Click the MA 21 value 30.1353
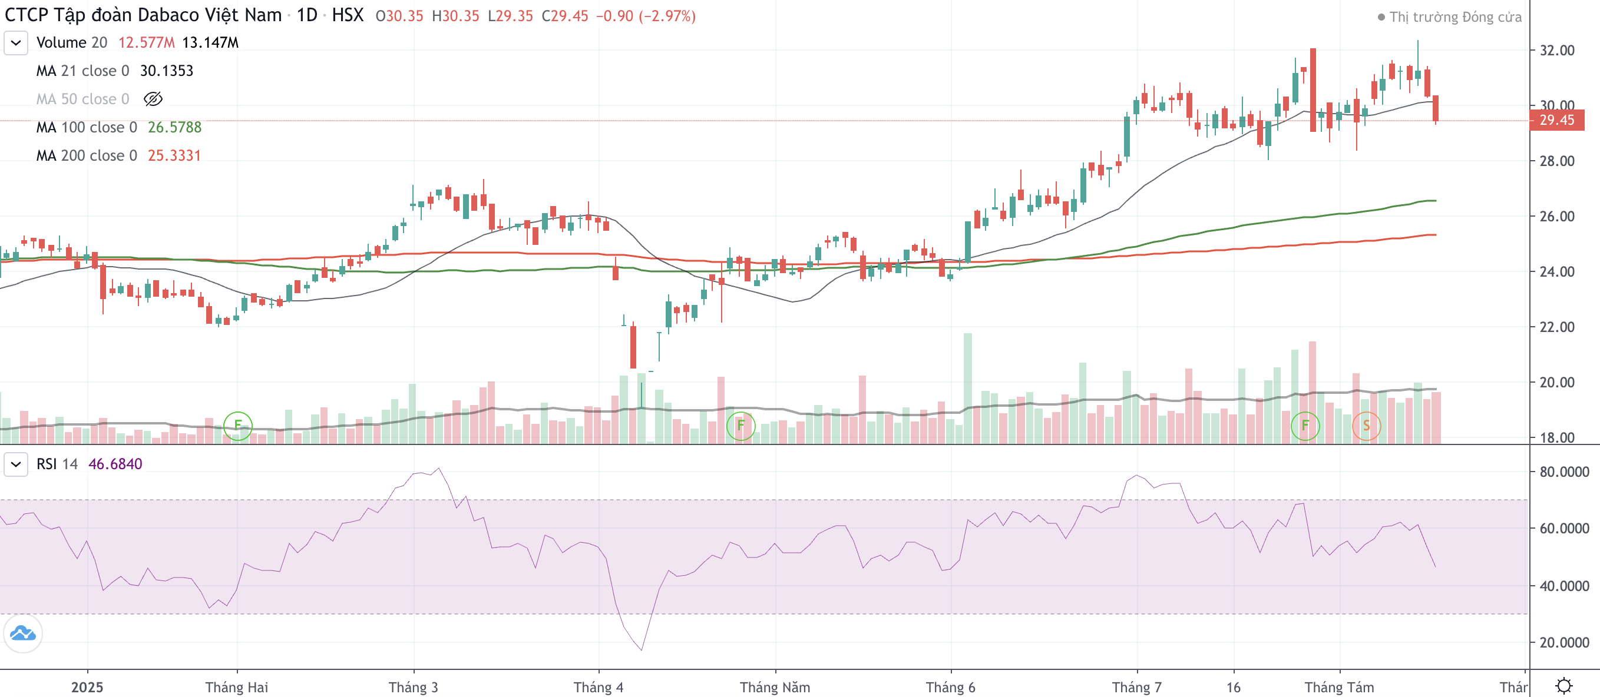This screenshot has height=697, width=1600. (167, 71)
